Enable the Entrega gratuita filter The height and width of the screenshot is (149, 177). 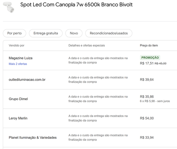(46, 33)
